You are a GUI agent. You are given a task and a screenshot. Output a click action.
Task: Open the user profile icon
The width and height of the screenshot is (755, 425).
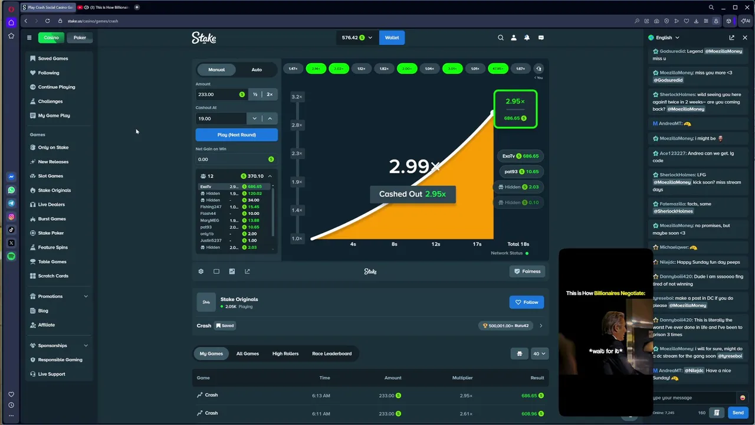[514, 38]
